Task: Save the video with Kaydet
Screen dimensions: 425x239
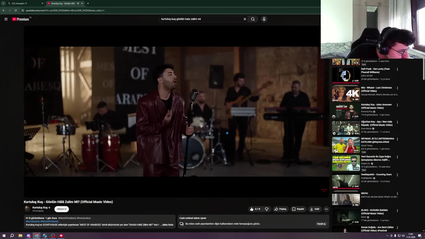Action: (x=298, y=209)
